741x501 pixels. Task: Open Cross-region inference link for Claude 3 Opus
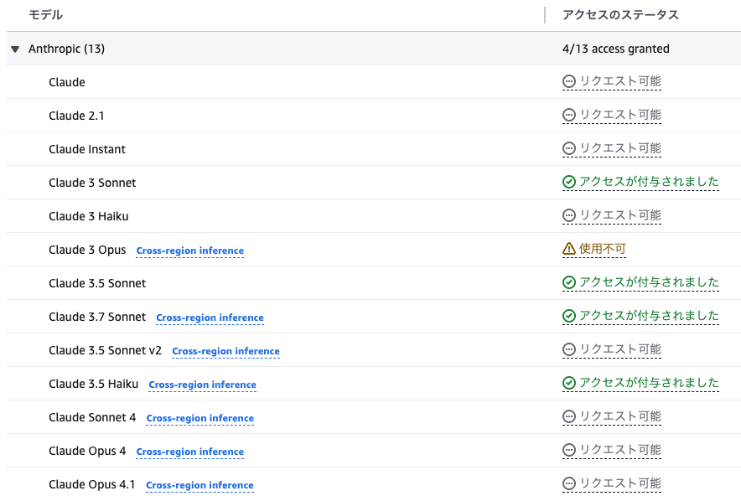pyautogui.click(x=190, y=250)
